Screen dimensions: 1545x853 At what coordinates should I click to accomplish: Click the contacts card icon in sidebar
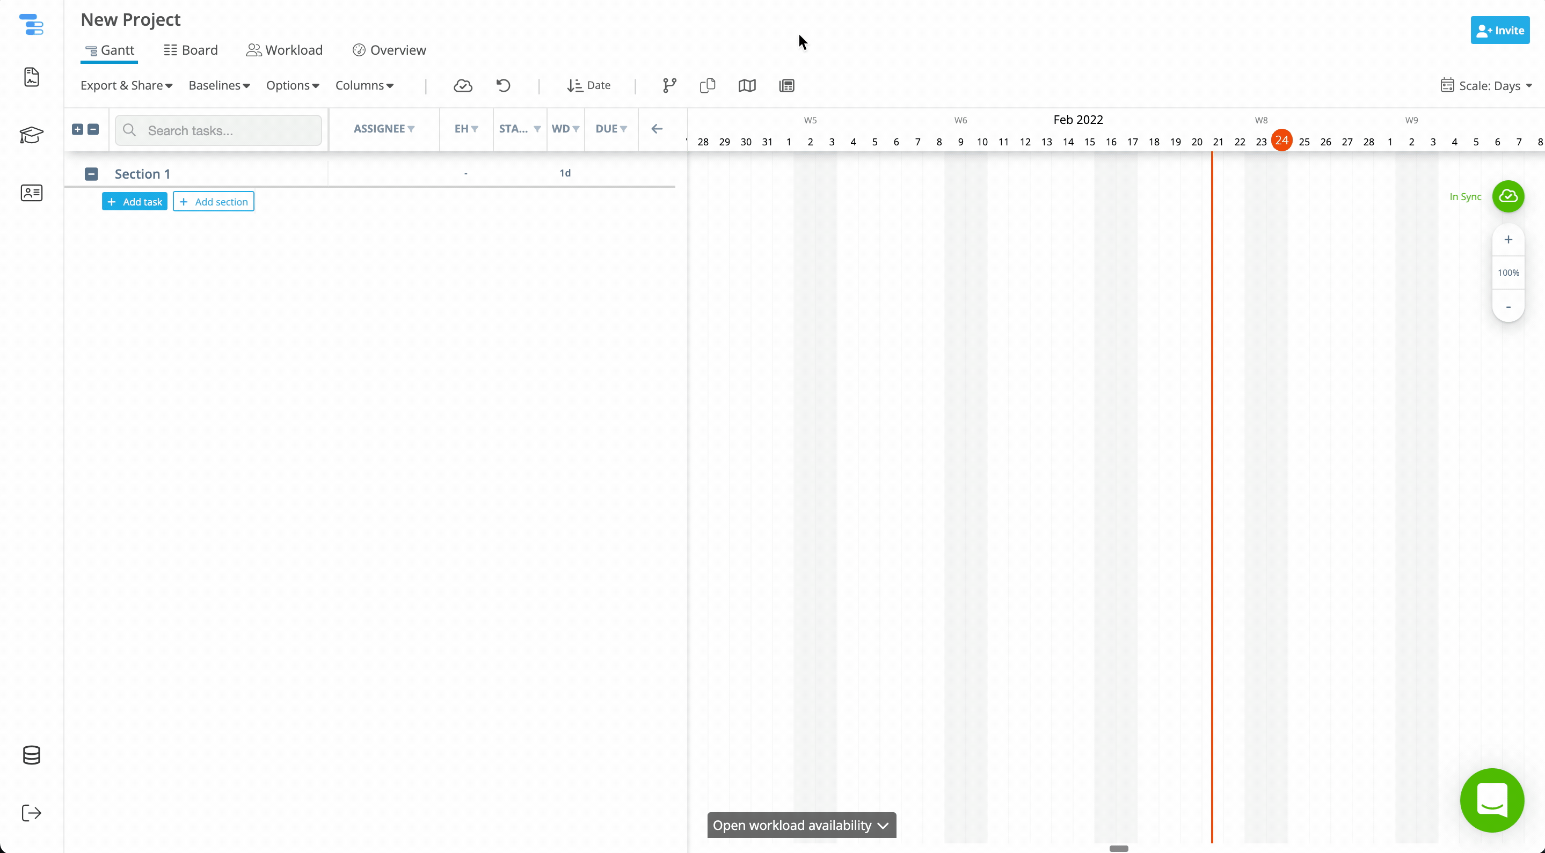31,193
